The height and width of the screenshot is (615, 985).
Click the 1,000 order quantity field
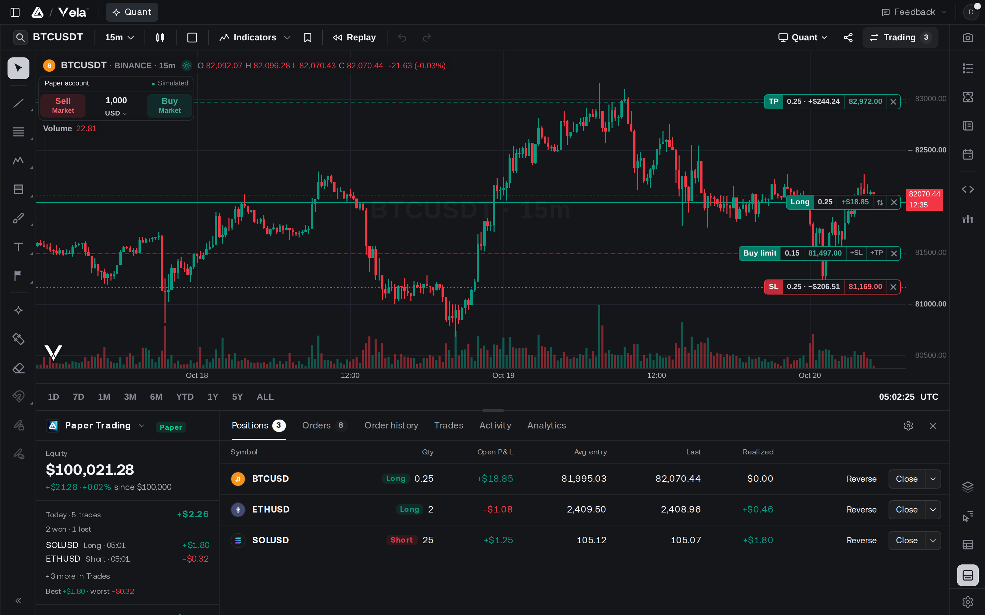click(x=116, y=100)
